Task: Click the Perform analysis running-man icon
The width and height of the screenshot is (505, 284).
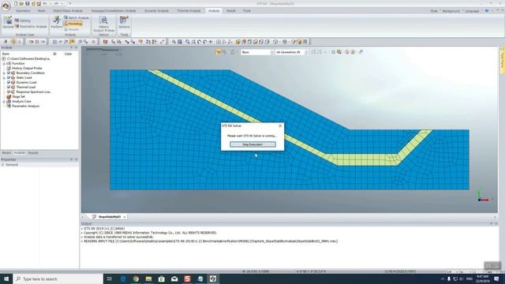Action: coord(57,22)
